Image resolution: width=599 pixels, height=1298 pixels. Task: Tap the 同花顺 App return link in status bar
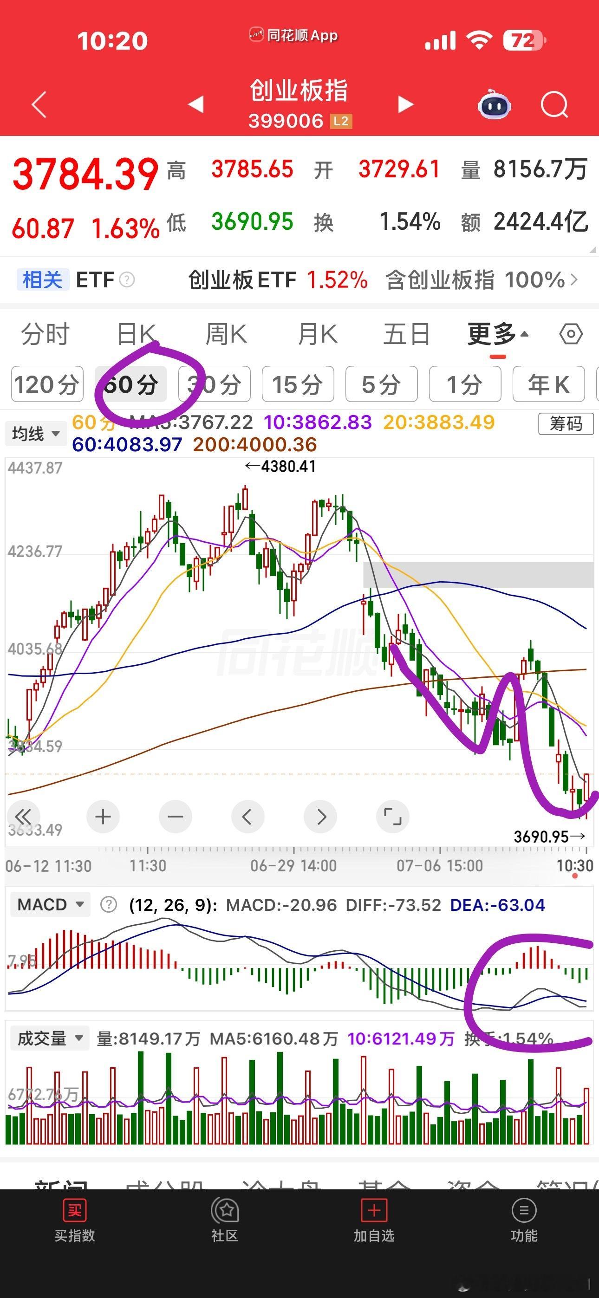[x=293, y=35]
